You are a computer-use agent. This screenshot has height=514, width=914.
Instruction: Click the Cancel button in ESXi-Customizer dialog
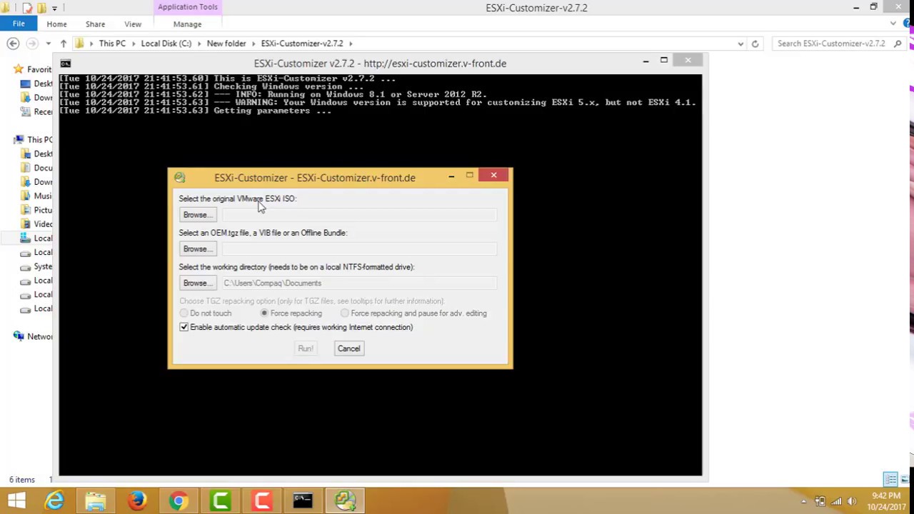[348, 348]
